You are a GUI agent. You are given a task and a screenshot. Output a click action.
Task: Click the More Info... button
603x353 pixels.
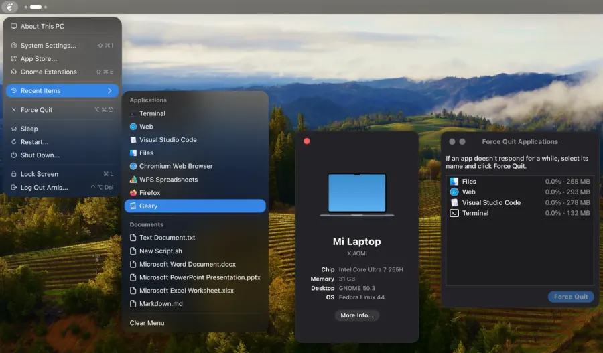click(357, 315)
